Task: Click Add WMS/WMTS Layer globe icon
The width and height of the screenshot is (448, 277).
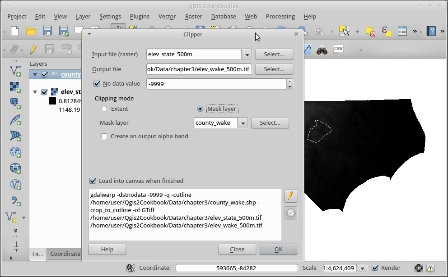Action: point(15,152)
